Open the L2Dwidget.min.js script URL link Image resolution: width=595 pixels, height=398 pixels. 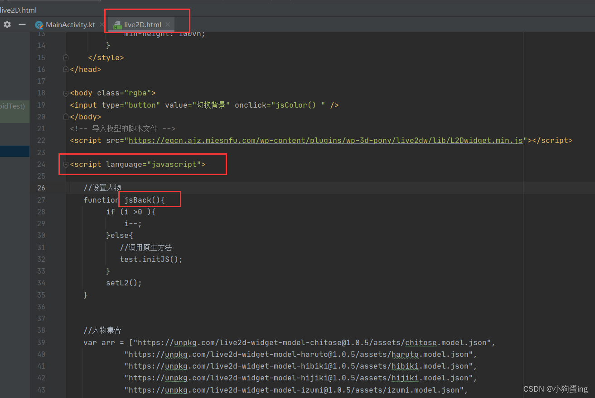326,141
